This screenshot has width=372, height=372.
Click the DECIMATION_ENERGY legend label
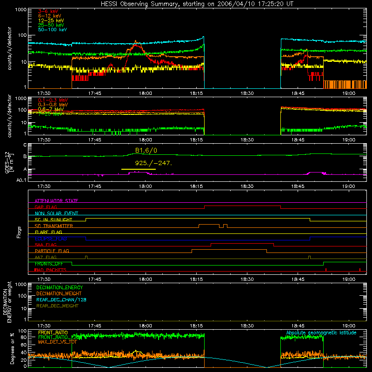[x=60, y=287]
